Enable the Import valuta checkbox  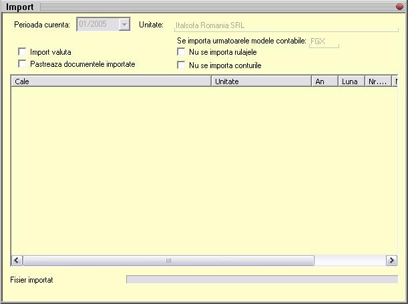(23, 51)
